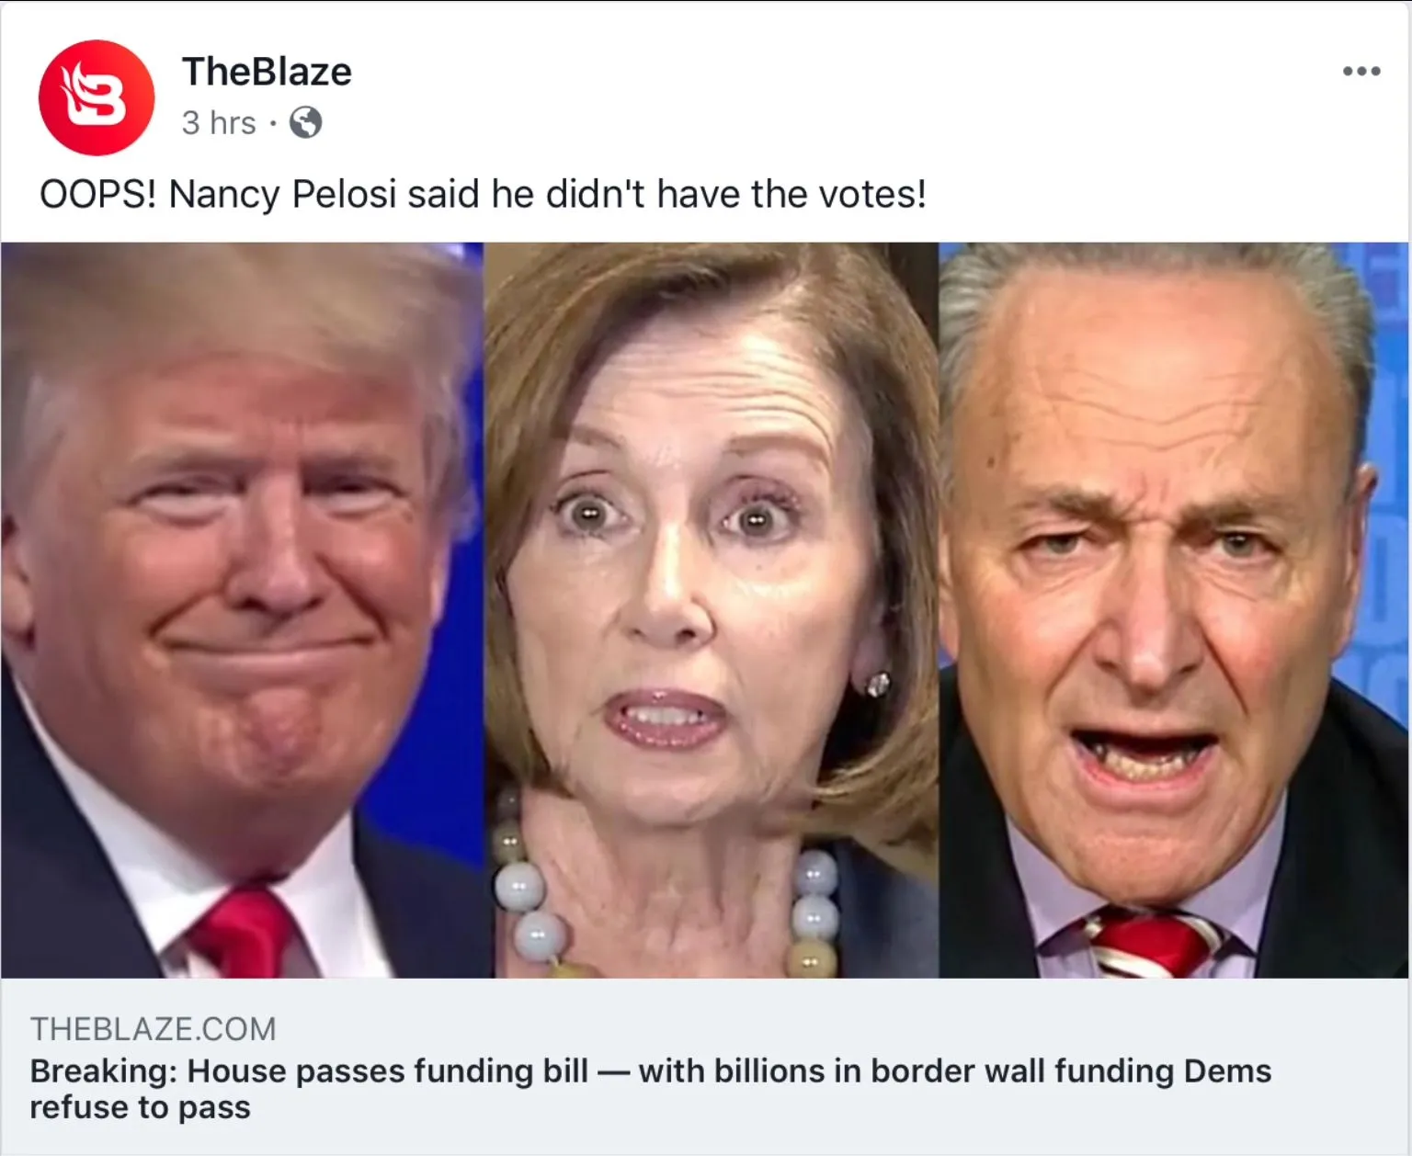Click the white flaming B emblem
Image resolution: width=1412 pixels, height=1156 pixels.
[x=94, y=95]
